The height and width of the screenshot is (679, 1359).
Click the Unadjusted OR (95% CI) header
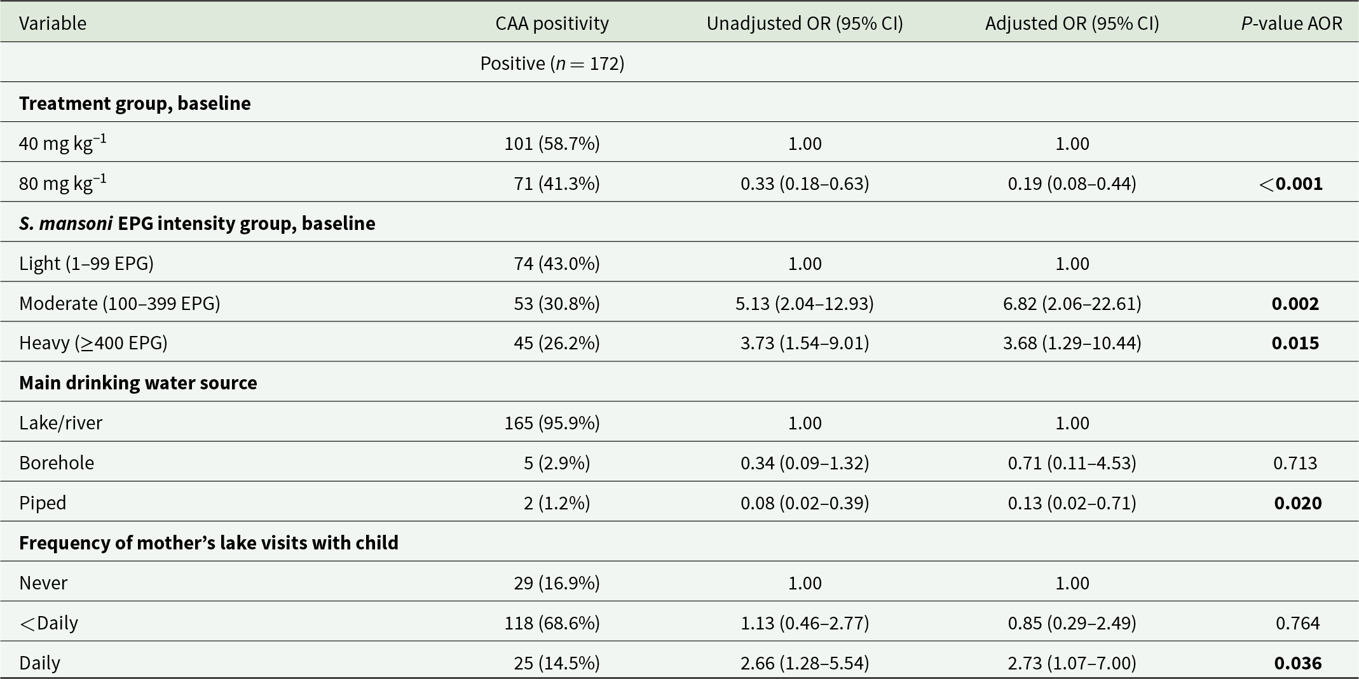[805, 24]
